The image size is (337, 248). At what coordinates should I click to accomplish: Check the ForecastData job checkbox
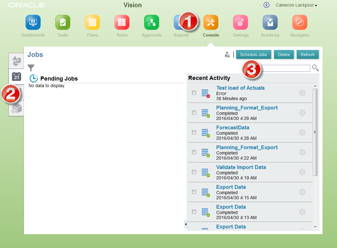click(194, 132)
